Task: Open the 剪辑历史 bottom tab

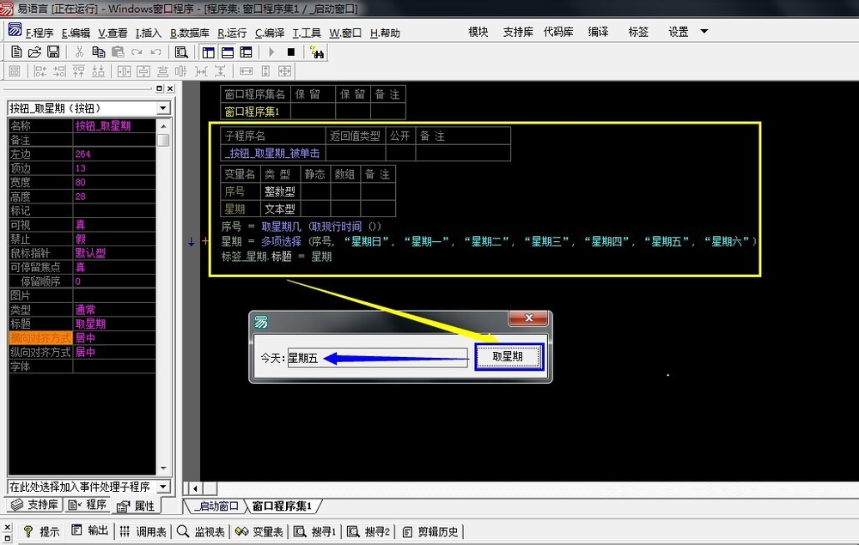Action: (x=430, y=531)
